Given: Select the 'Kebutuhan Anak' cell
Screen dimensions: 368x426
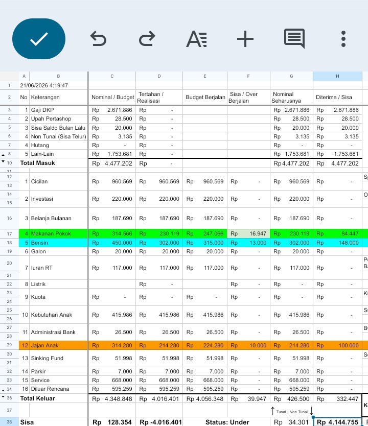Looking at the screenshot, I should [58, 315].
